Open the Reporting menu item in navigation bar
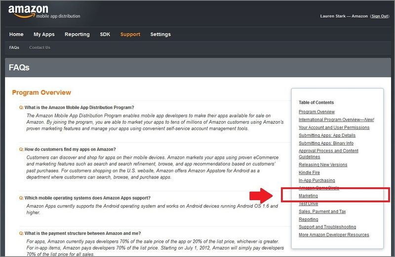The image size is (395, 257). point(77,35)
